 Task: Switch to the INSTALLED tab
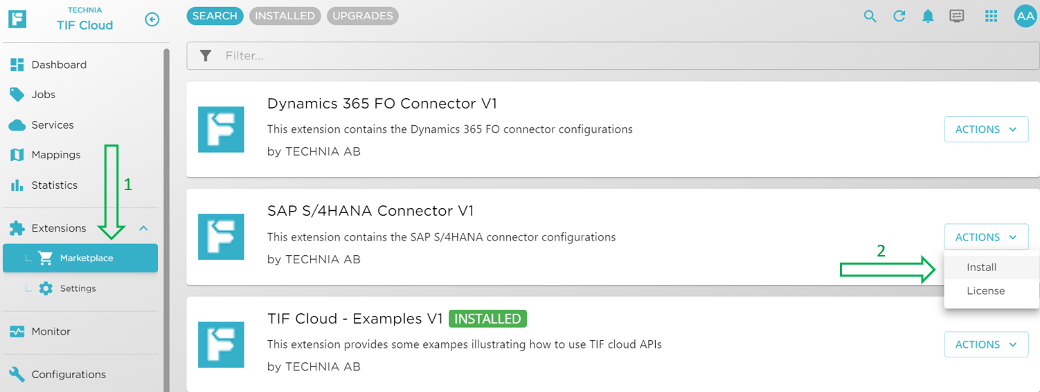tap(284, 16)
